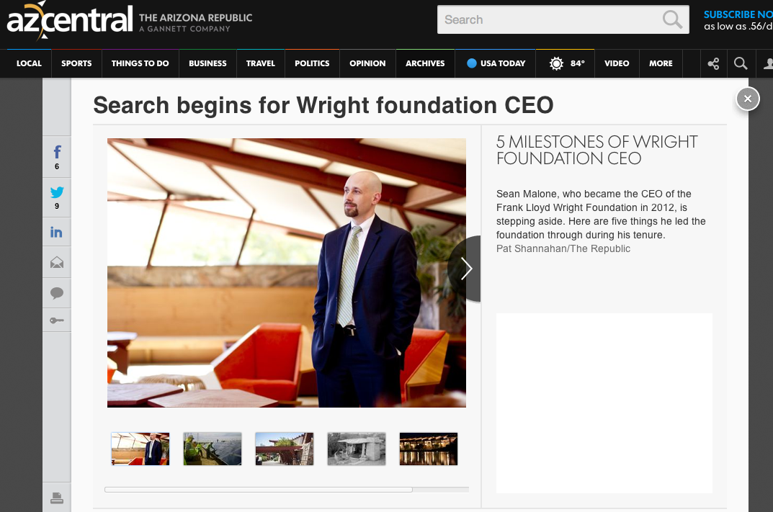Viewport: 773px width, 512px height.
Task: Click 'THE ARIZONA REPUBLIC' header text
Action: click(x=195, y=18)
